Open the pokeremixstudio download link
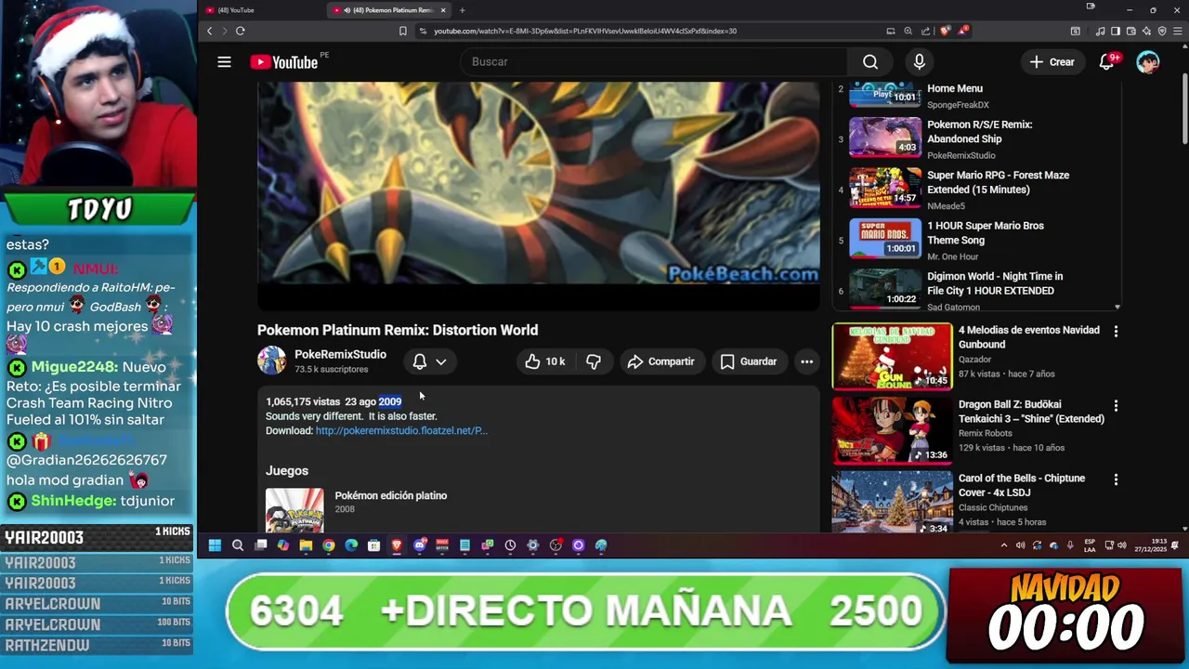The image size is (1189, 669). [401, 430]
